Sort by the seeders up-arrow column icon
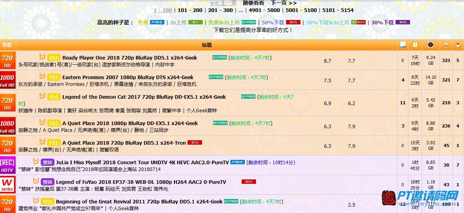Screen dimensions: 464x213 (446, 45)
